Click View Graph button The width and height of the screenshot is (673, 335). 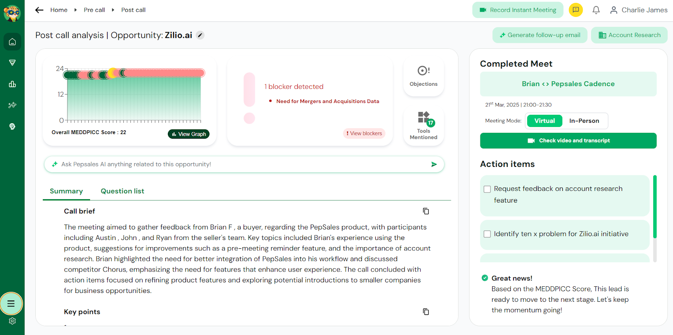[x=188, y=134]
